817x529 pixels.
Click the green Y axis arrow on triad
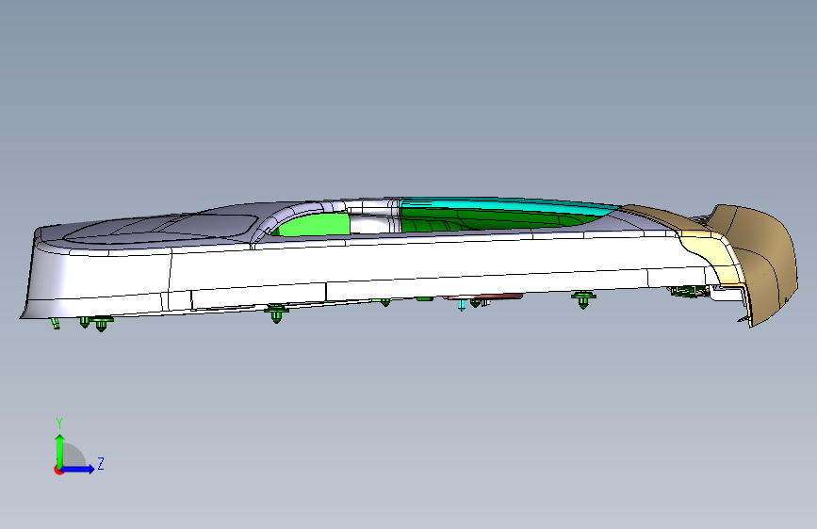60,450
